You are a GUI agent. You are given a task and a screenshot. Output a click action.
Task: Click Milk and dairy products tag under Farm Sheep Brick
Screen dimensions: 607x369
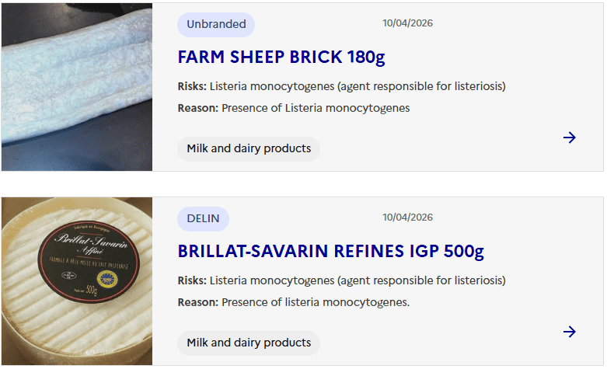(x=249, y=148)
